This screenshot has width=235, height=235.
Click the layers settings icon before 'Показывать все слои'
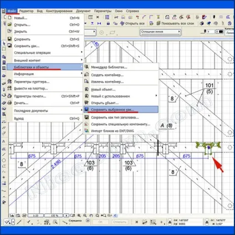click(x=151, y=23)
